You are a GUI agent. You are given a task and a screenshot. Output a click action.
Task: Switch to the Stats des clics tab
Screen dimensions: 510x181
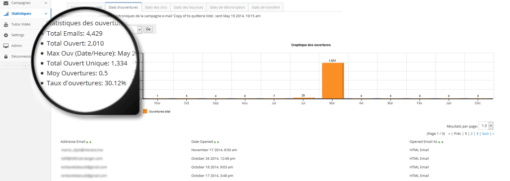tap(156, 7)
